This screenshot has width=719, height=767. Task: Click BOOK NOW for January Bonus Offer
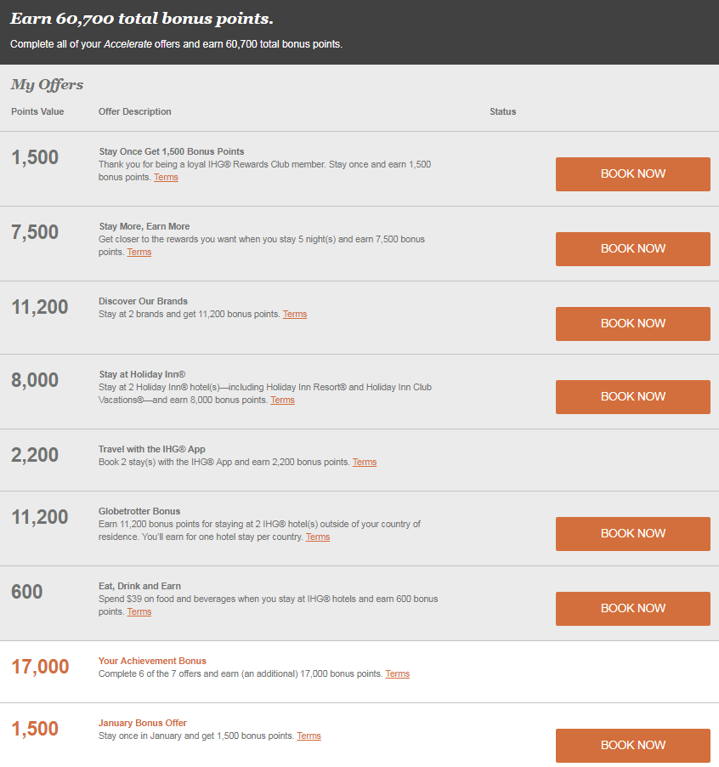pos(632,746)
